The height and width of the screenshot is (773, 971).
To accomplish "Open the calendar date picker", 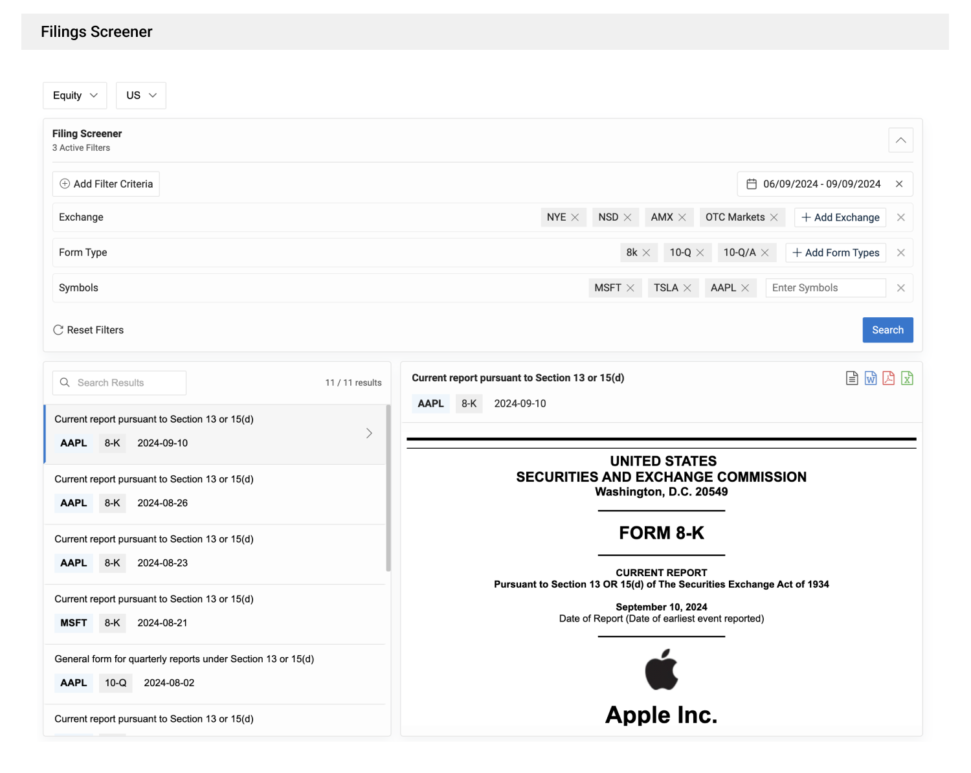I will [752, 184].
